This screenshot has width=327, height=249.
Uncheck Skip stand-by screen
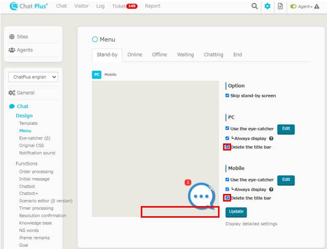(227, 95)
